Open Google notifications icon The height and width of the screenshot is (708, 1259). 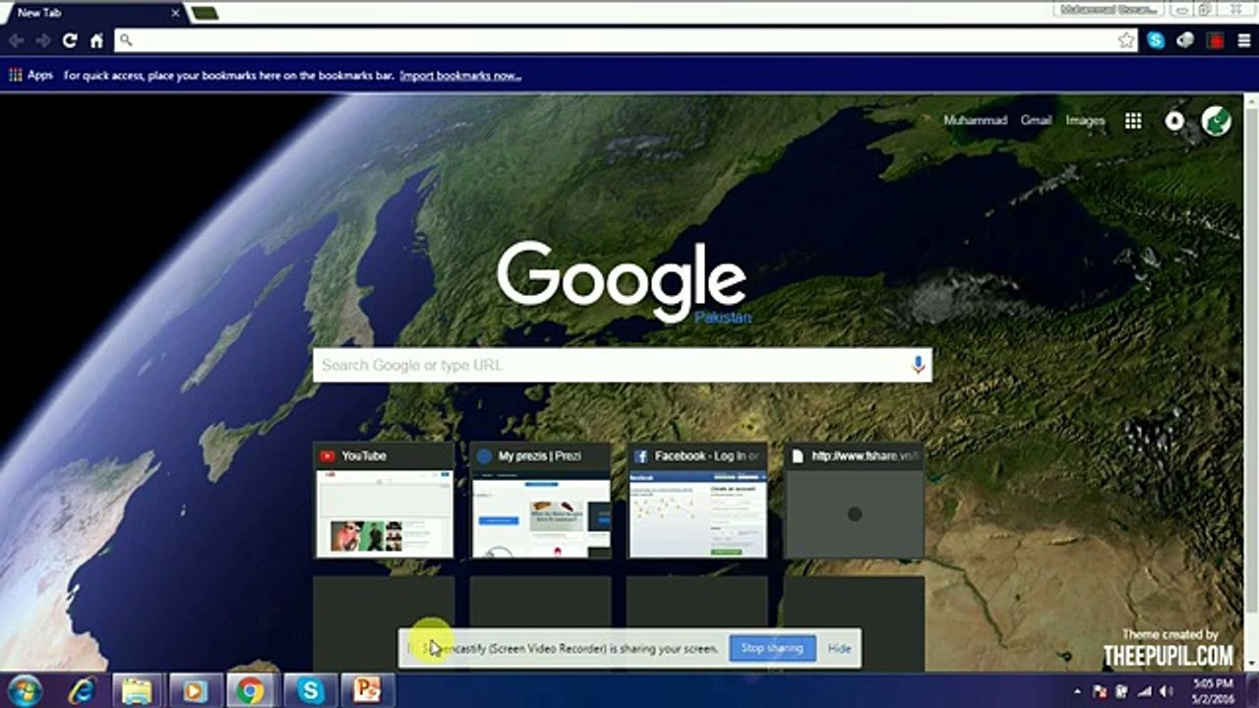[x=1174, y=120]
